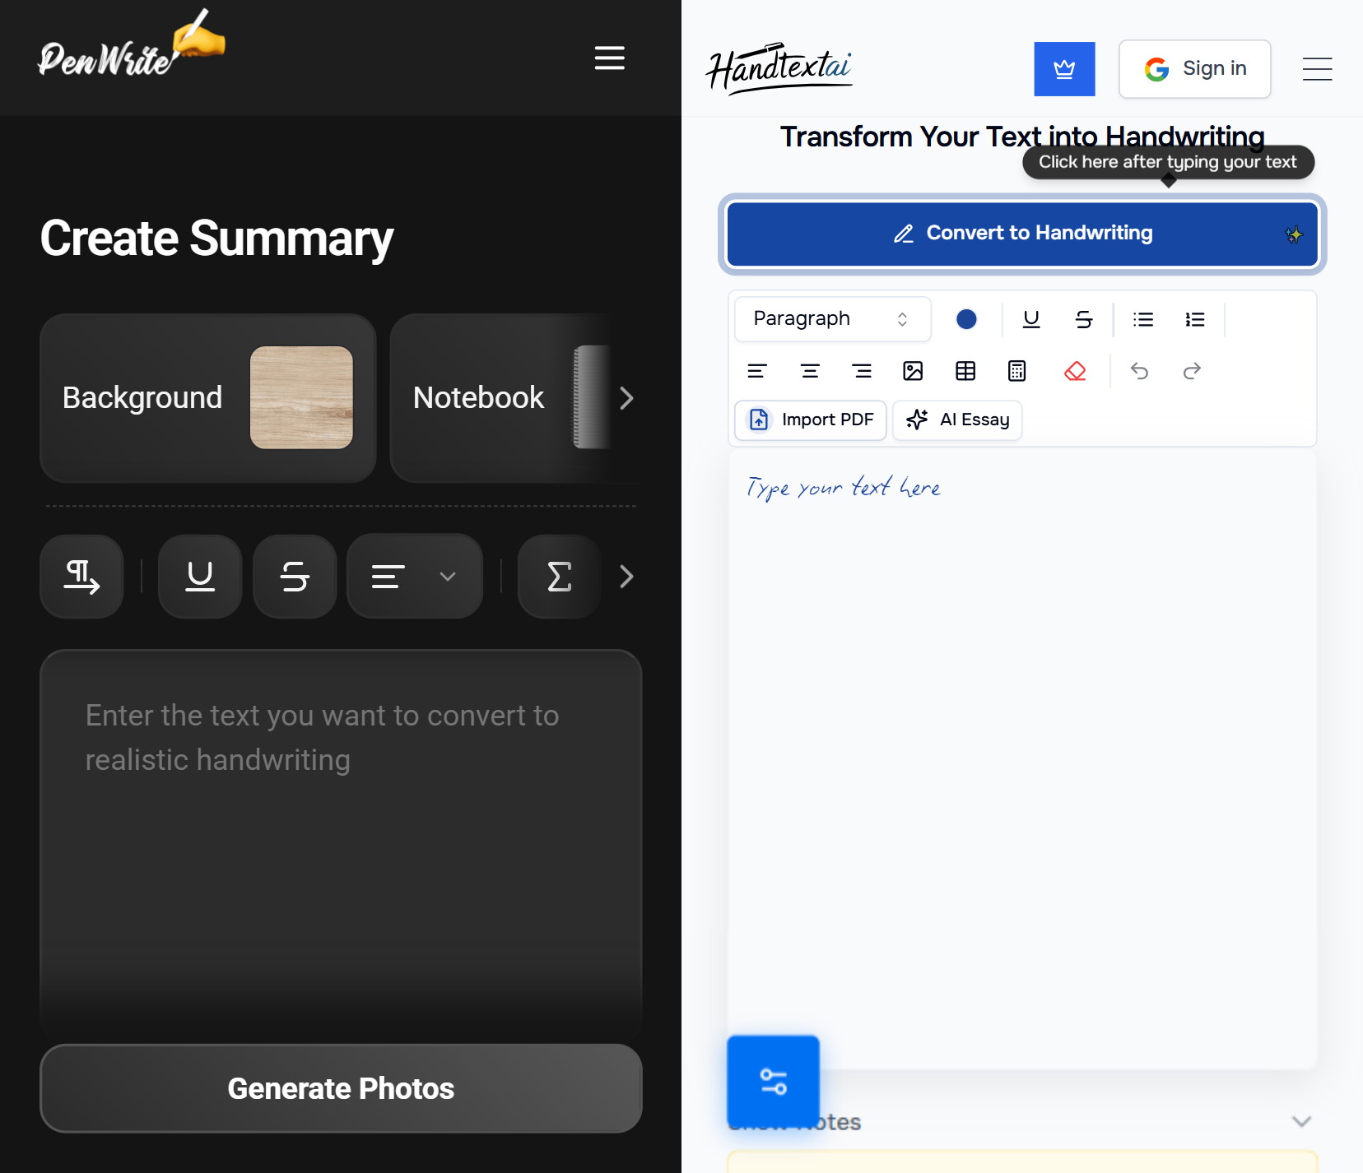The height and width of the screenshot is (1173, 1363).
Task: Sign in with Google on Handtextai
Action: click(1193, 69)
